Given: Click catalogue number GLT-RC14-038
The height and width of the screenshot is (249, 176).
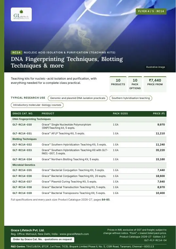Looking at the screenshot, I should [22, 187].
